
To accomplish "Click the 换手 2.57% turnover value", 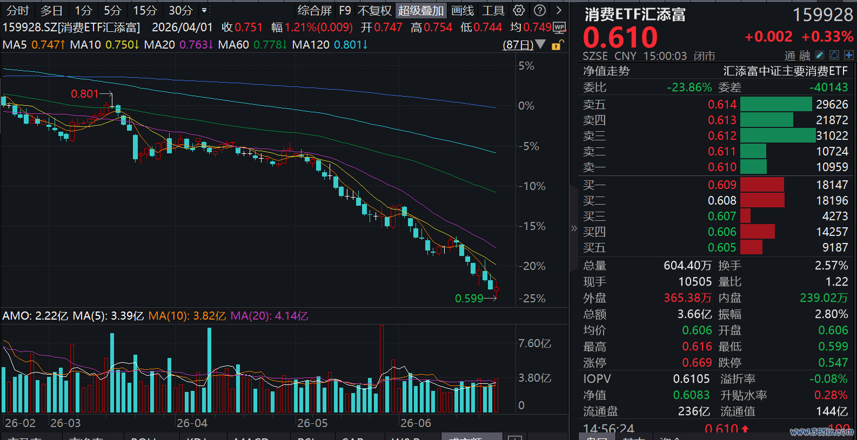I will (832, 266).
